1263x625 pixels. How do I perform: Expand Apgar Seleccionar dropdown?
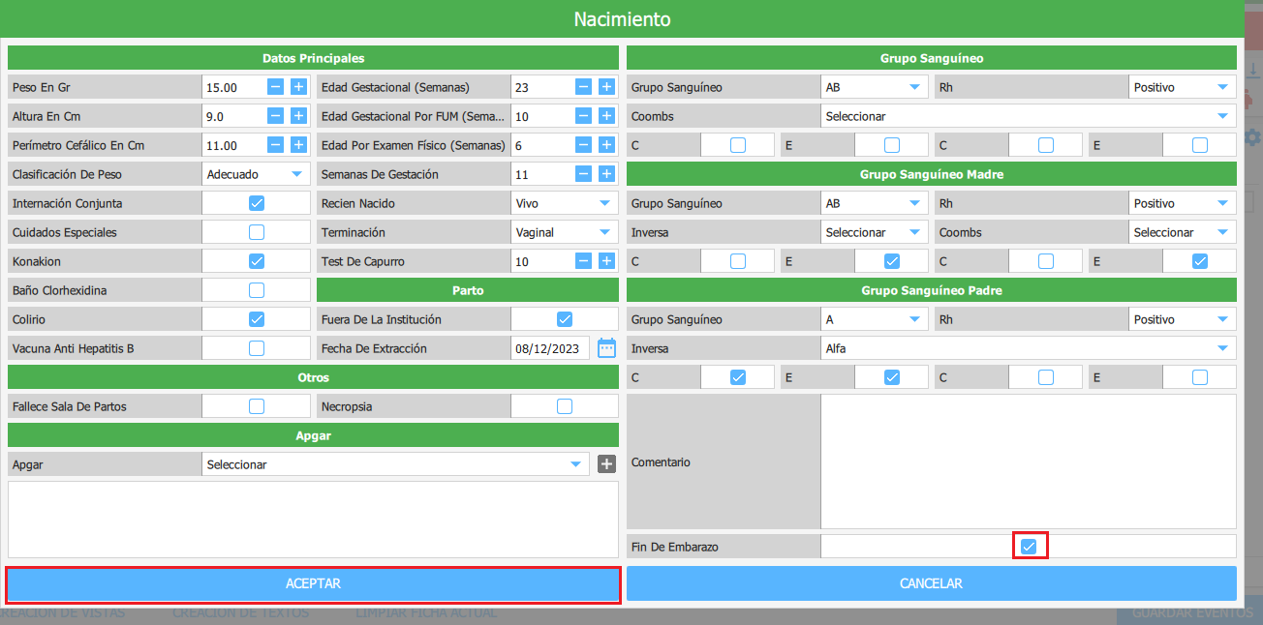tap(395, 464)
